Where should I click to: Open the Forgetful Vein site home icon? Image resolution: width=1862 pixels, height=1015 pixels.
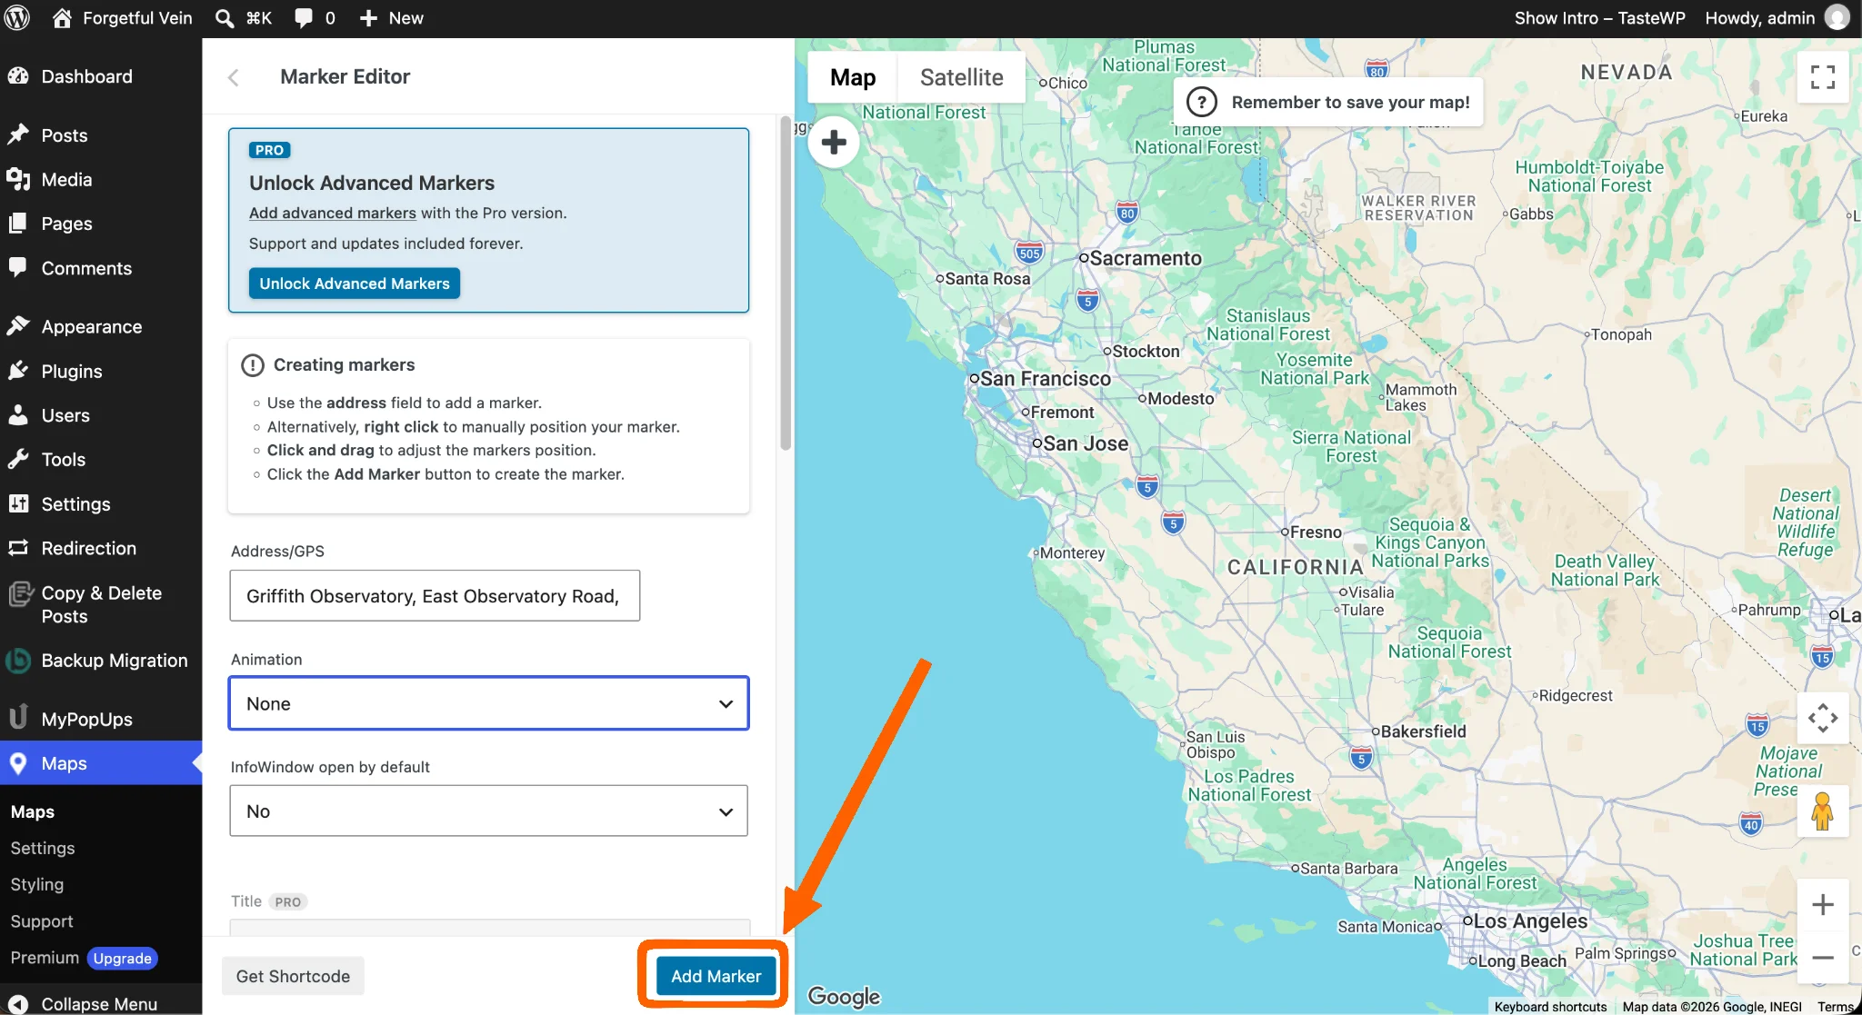point(62,18)
